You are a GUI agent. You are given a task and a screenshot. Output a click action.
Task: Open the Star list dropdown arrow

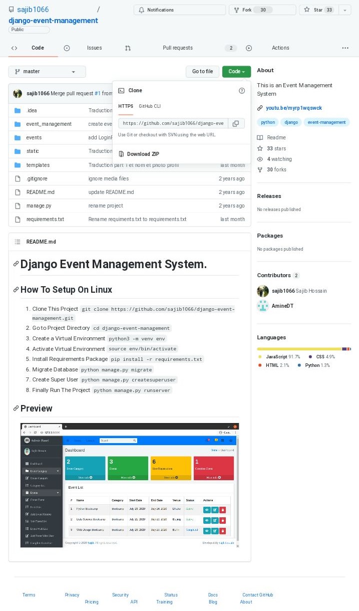tap(345, 10)
